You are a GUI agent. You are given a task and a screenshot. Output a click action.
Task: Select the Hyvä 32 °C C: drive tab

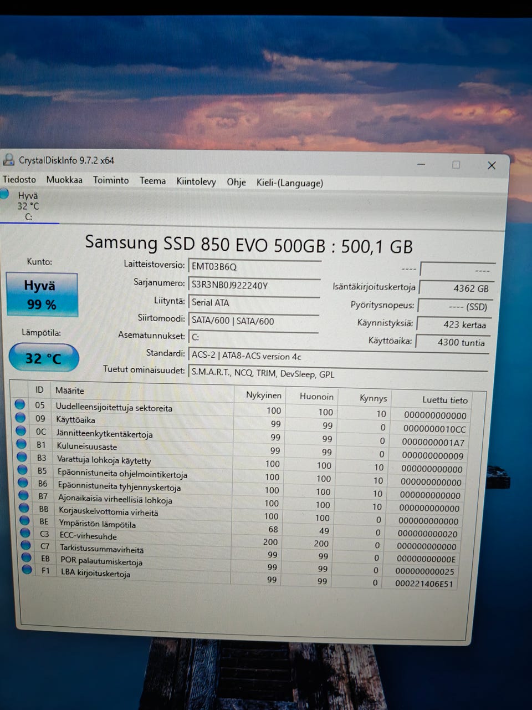28,206
